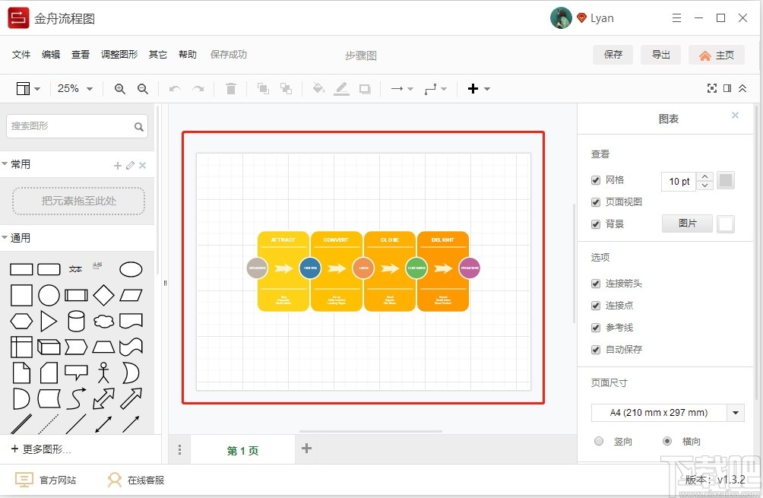The image size is (763, 498).
Task: Enable the 自动保存 checkbox
Action: coord(596,350)
